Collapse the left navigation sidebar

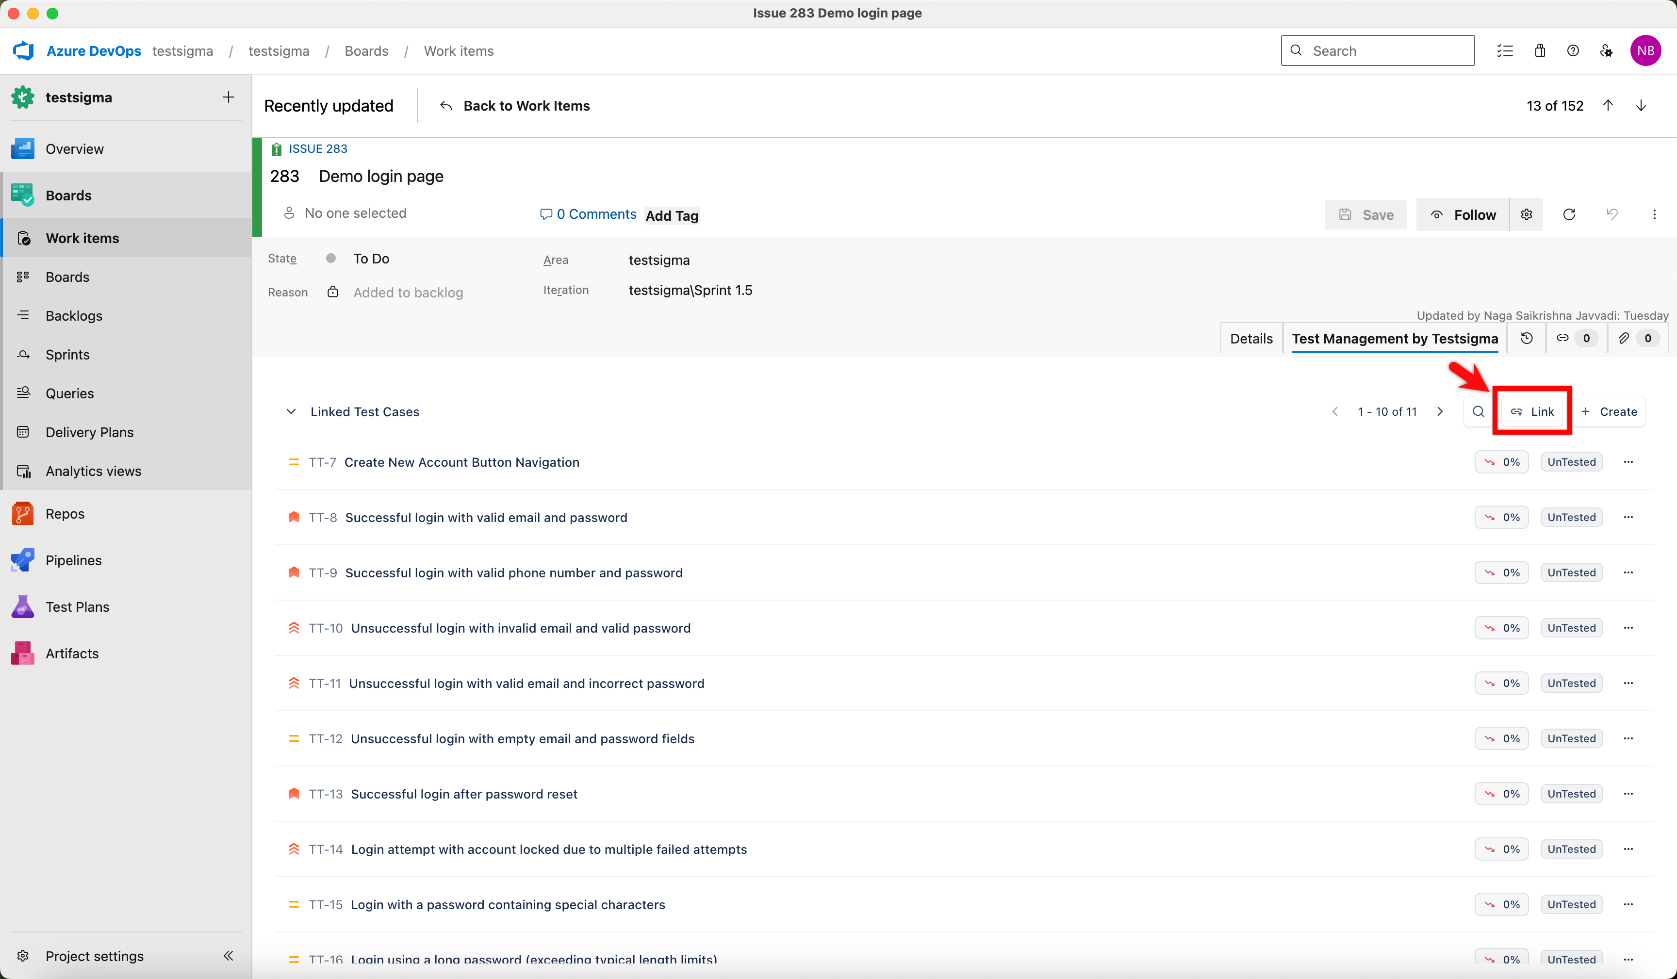[x=228, y=956]
